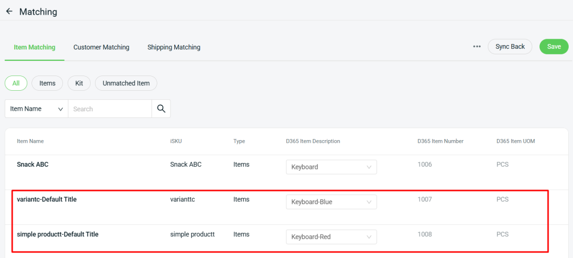573x258 pixels.
Task: Show only Unmatched Item entries
Action: tap(126, 83)
